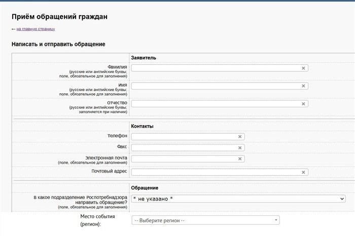This screenshot has height=236, width=355.
Task: Focus the Электронная почта input field
Action: pos(188,159)
